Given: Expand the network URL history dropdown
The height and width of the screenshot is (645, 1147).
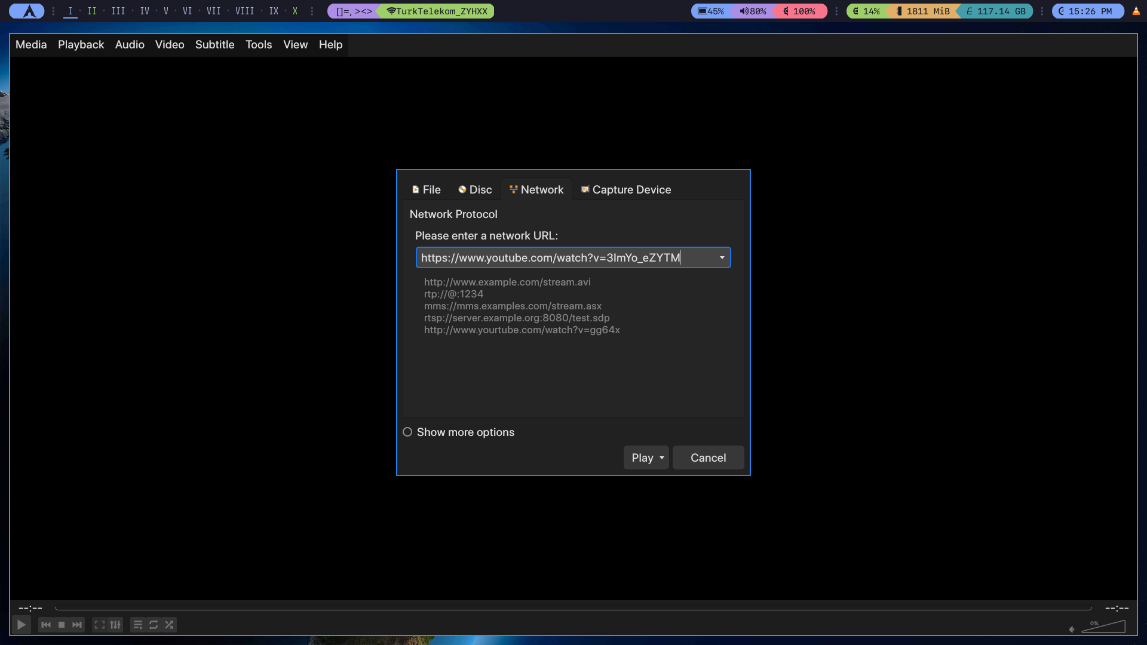Looking at the screenshot, I should [722, 257].
